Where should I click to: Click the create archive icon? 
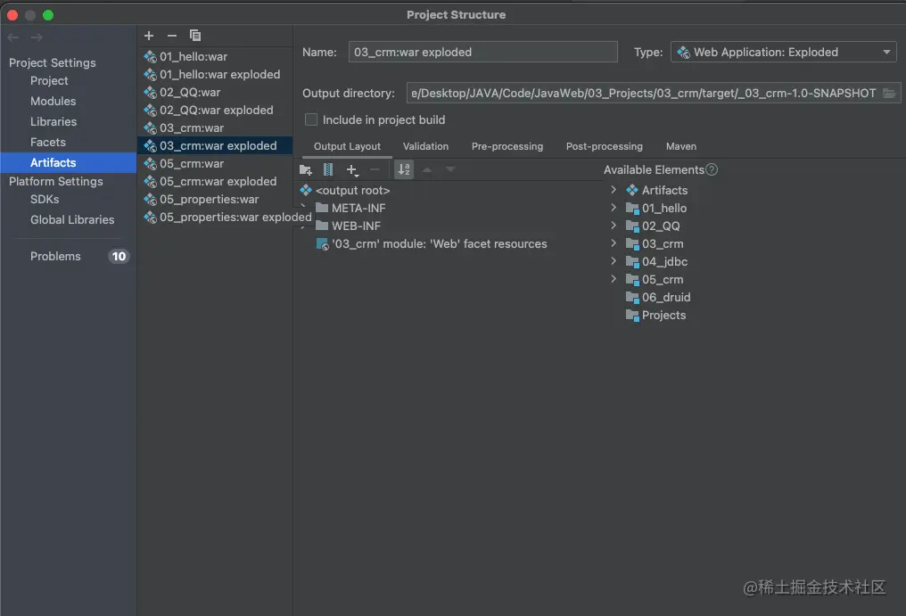328,169
